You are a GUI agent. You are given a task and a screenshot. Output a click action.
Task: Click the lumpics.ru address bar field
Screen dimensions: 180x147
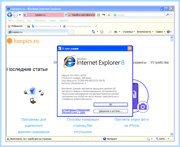[43, 15]
